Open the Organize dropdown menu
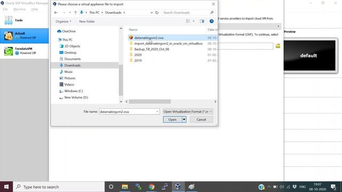This screenshot has width=342, height=192. pyautogui.click(x=63, y=21)
